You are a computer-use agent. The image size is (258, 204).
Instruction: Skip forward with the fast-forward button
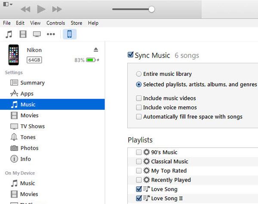[57, 9]
